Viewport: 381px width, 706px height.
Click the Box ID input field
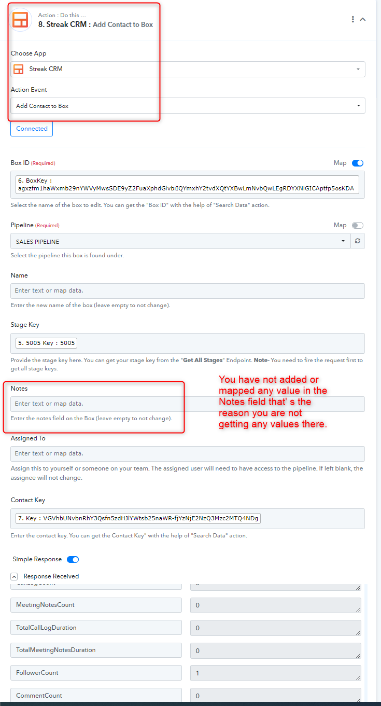188,185
